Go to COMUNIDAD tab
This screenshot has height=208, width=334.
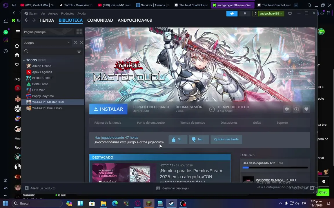point(100,21)
